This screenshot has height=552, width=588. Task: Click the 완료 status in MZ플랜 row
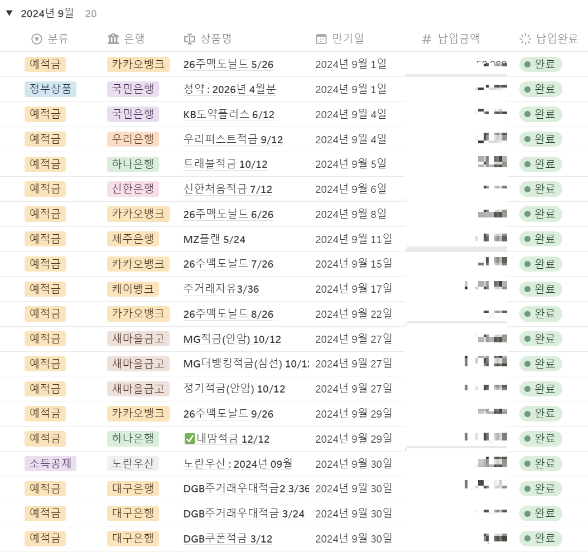[541, 239]
